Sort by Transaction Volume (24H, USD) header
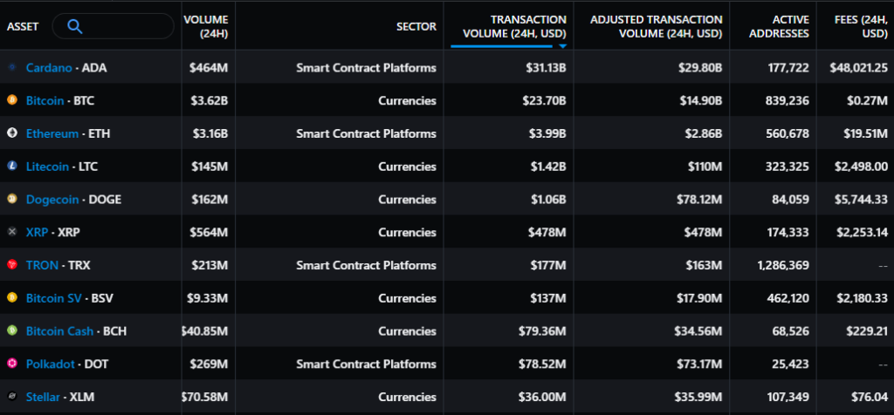Image resolution: width=894 pixels, height=415 pixels. pyautogui.click(x=514, y=27)
